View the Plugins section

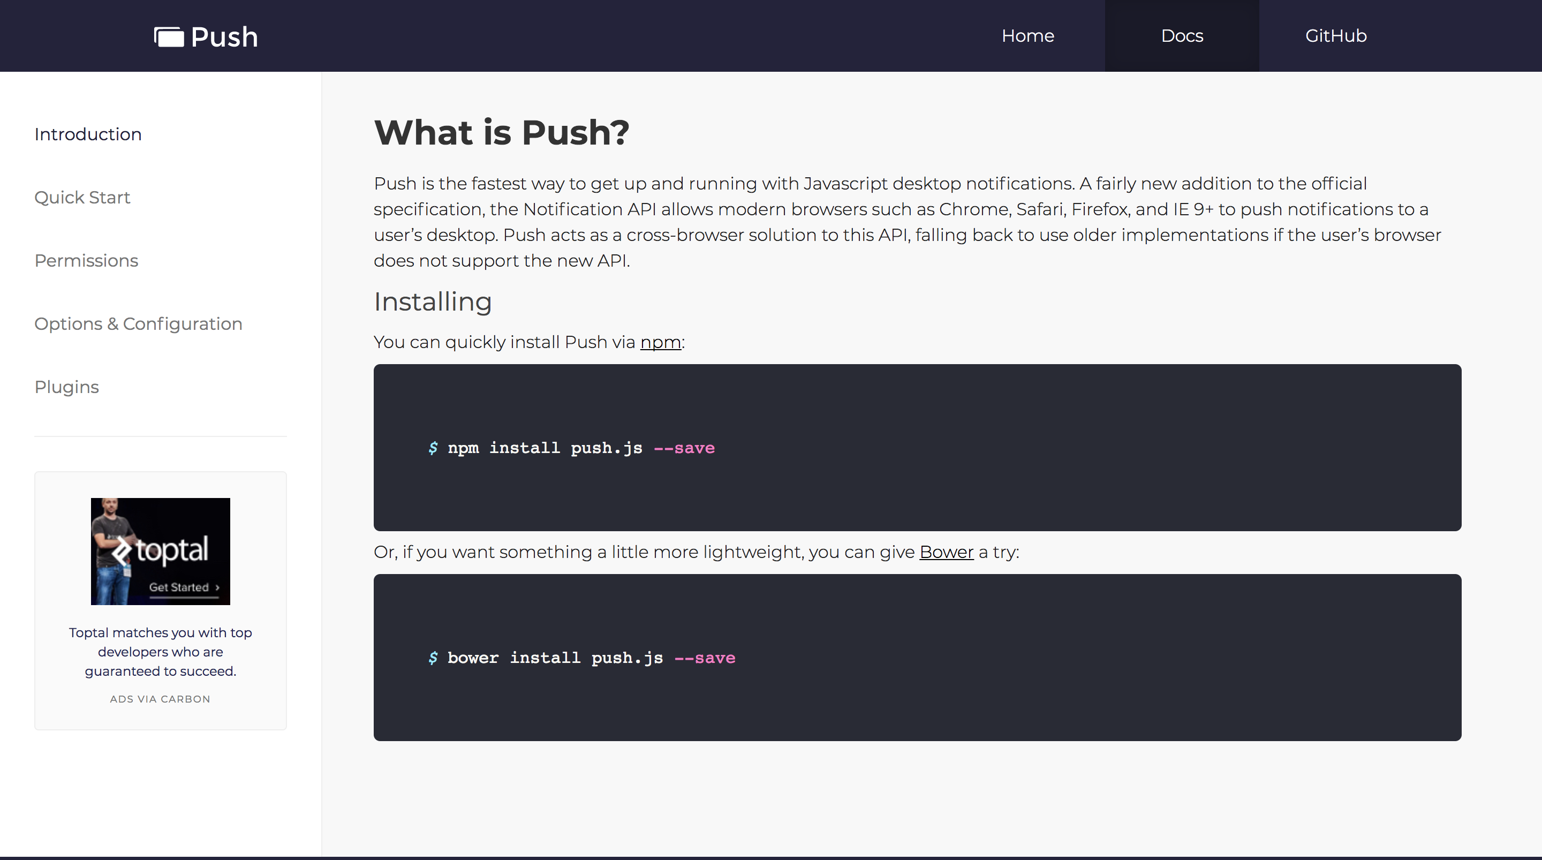66,387
